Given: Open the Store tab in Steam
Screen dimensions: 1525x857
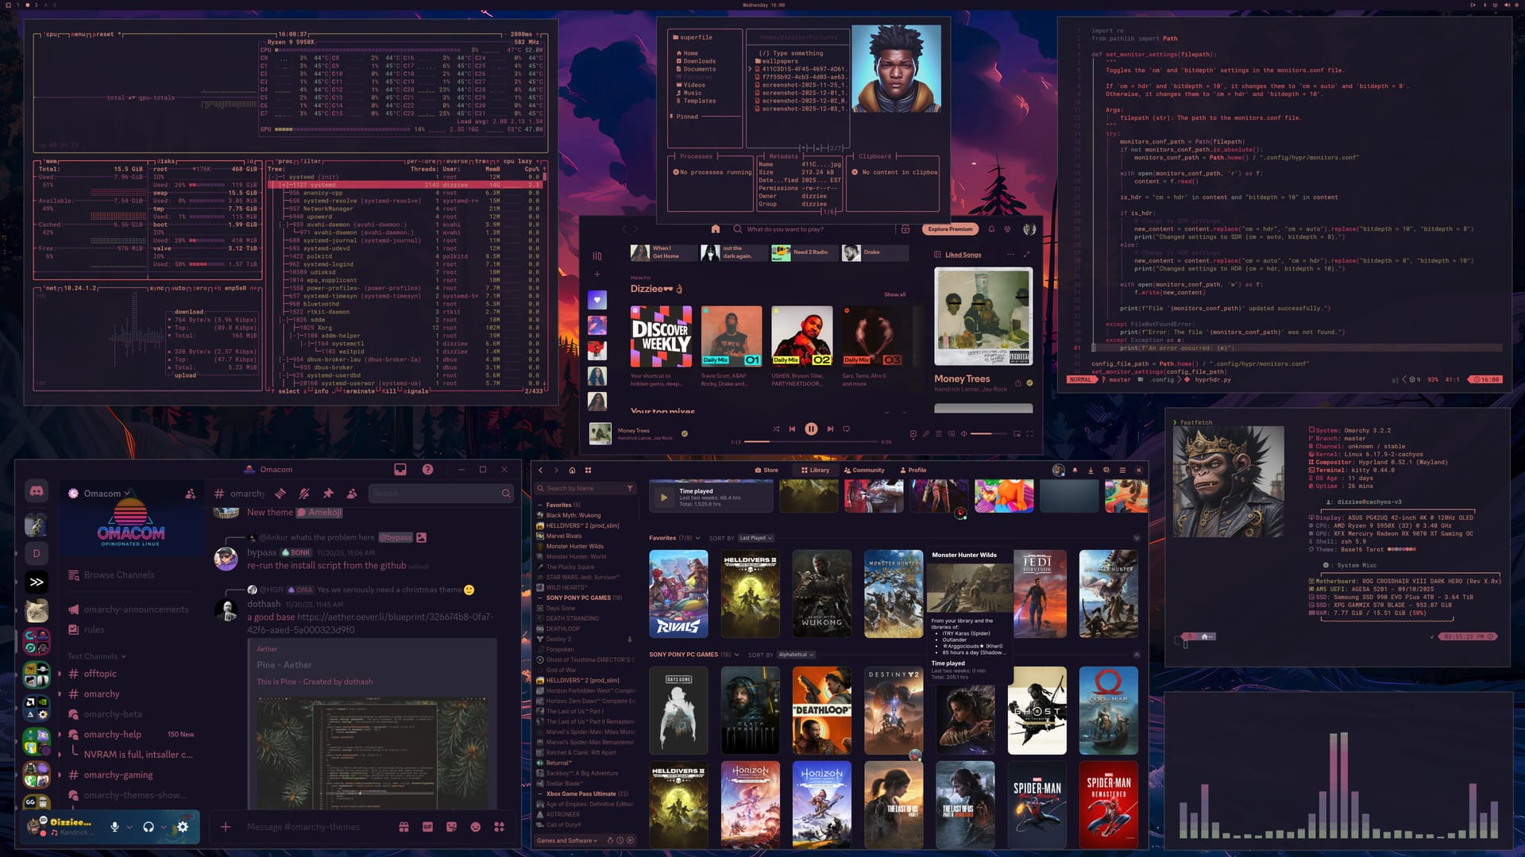Looking at the screenshot, I should click(x=766, y=470).
